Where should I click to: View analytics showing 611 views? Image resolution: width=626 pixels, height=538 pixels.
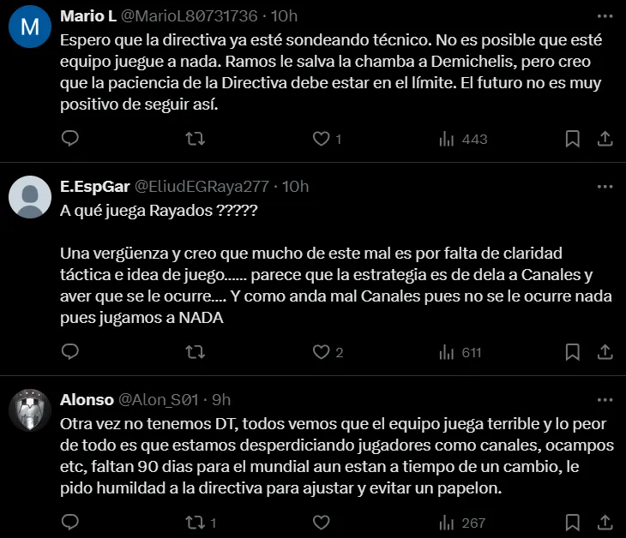tap(462, 352)
